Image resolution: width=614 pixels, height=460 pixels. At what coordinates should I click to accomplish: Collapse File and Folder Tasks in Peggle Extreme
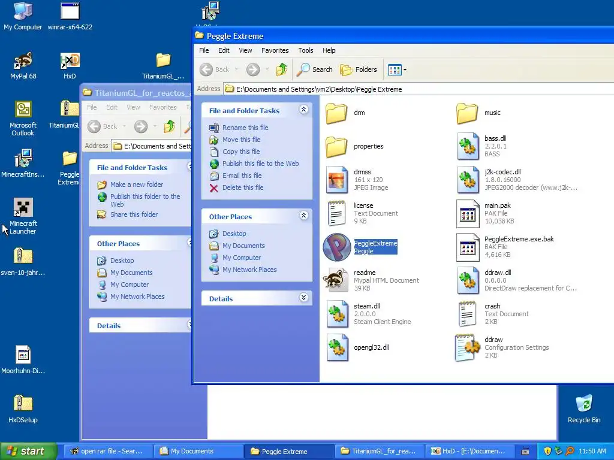pyautogui.click(x=303, y=110)
